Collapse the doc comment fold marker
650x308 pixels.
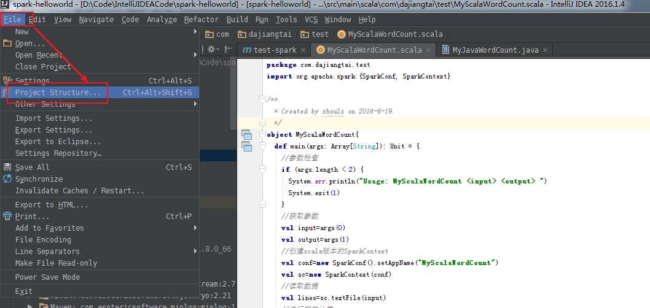[262, 99]
